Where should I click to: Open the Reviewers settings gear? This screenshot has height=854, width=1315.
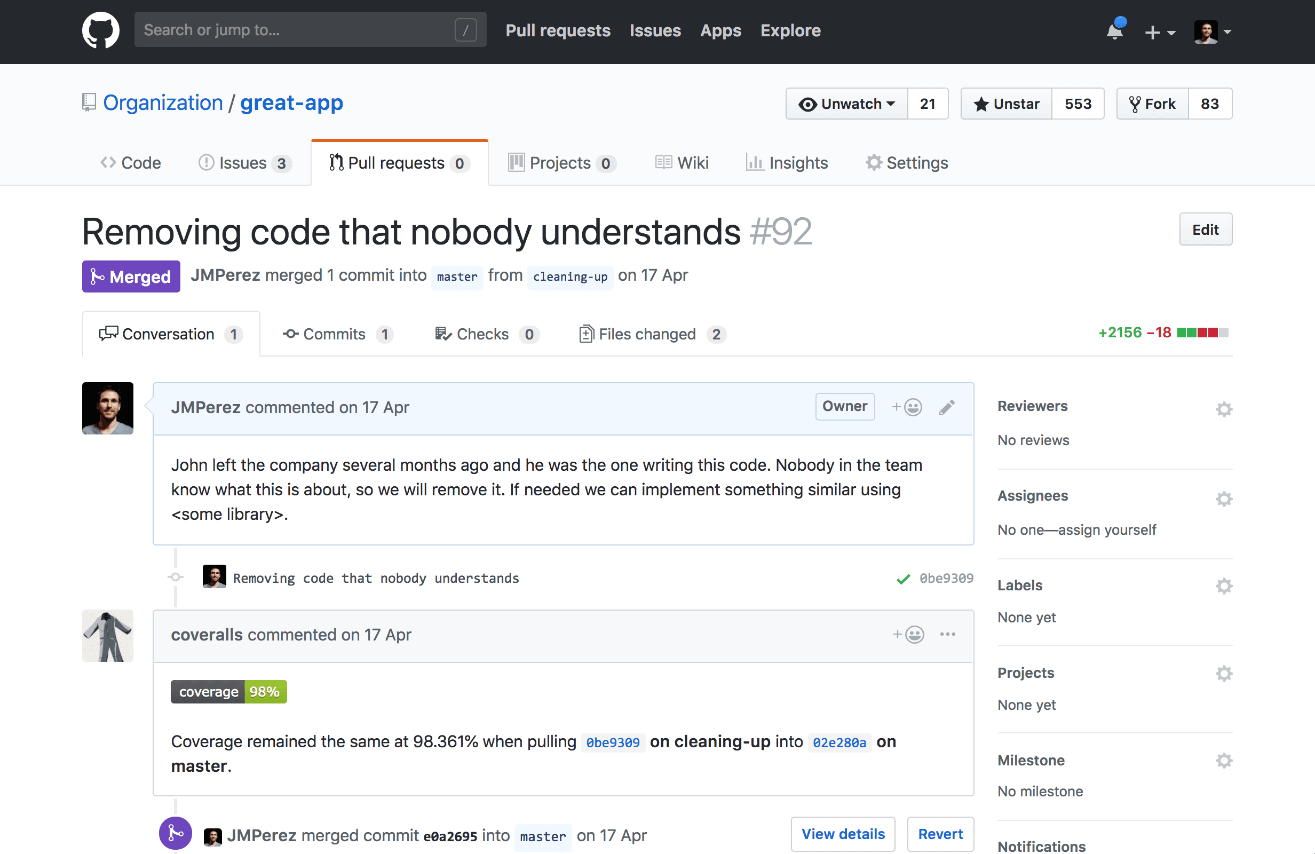click(1224, 409)
